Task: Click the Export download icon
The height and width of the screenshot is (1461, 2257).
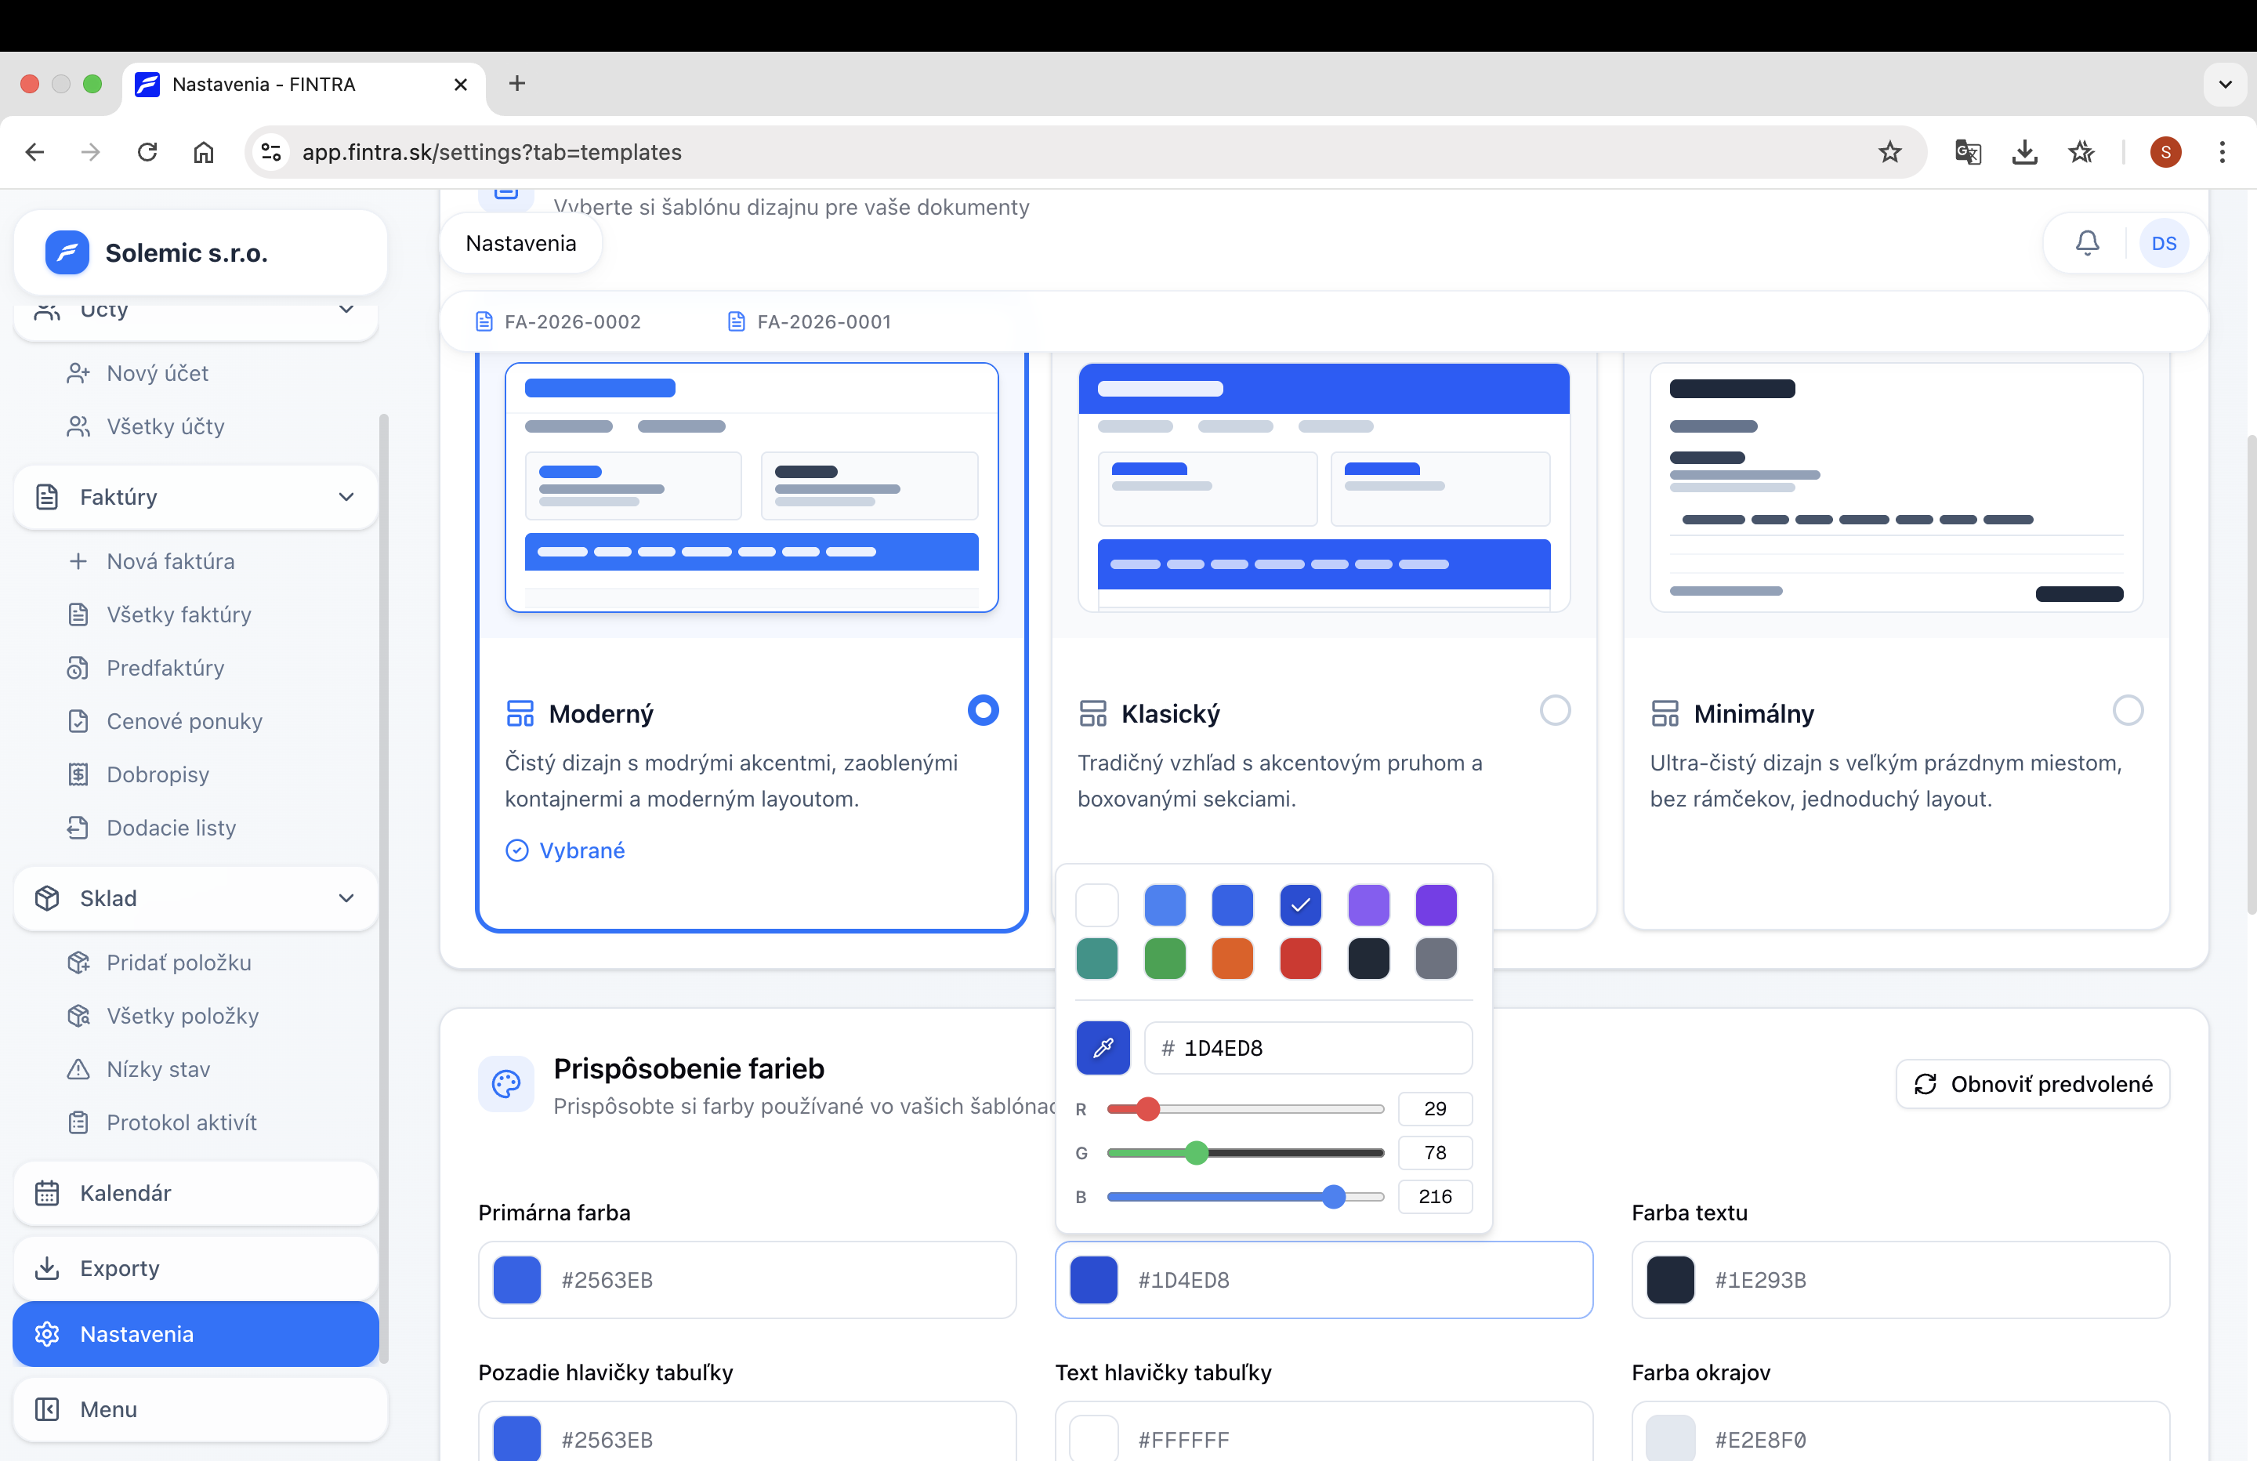Action: (x=48, y=1268)
